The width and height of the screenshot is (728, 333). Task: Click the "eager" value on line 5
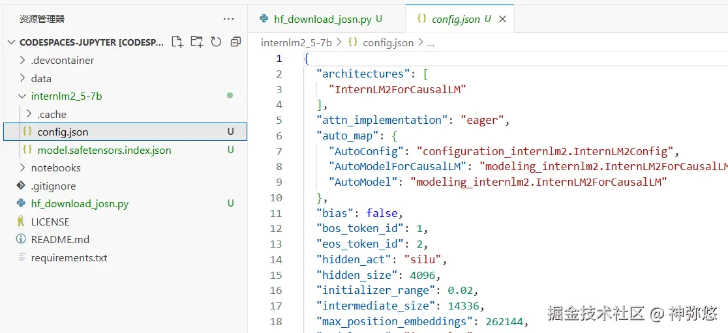[482, 120]
